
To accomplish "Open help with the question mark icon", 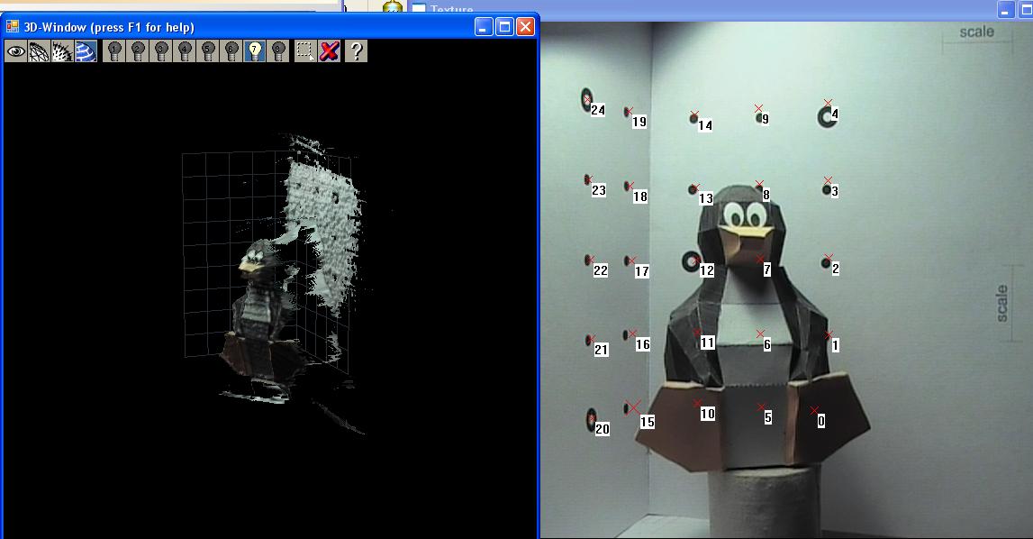I will (356, 50).
